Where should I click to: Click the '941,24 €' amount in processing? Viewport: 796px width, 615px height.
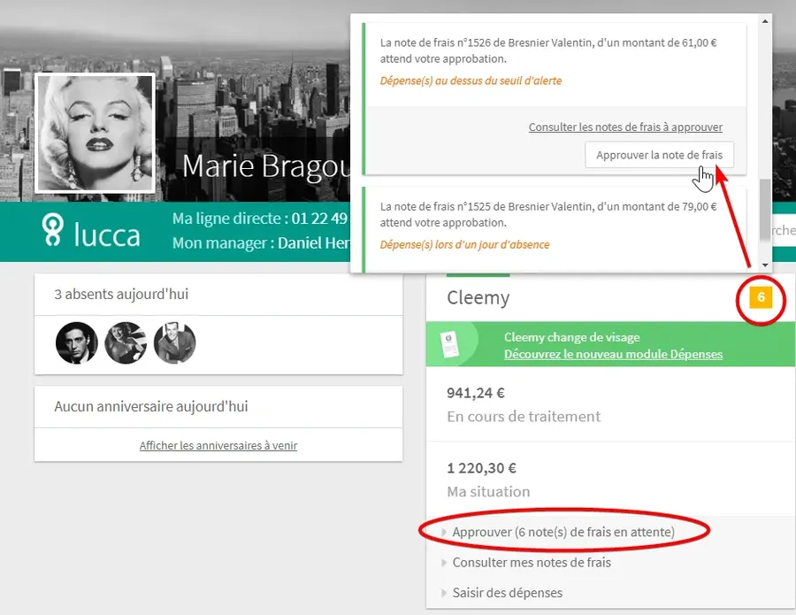coord(476,393)
